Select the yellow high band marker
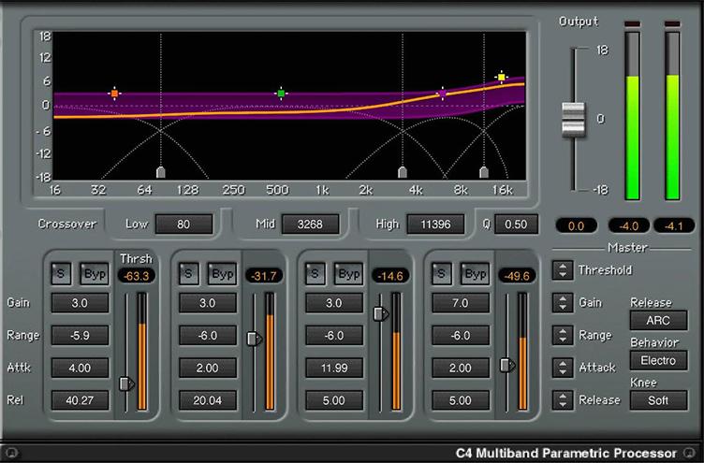This screenshot has width=704, height=463. tap(502, 77)
